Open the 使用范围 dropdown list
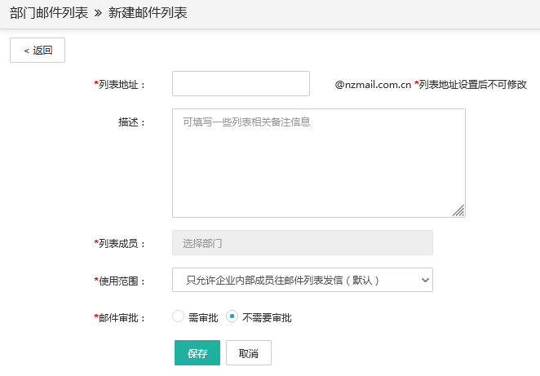540x376 pixels. coord(303,280)
